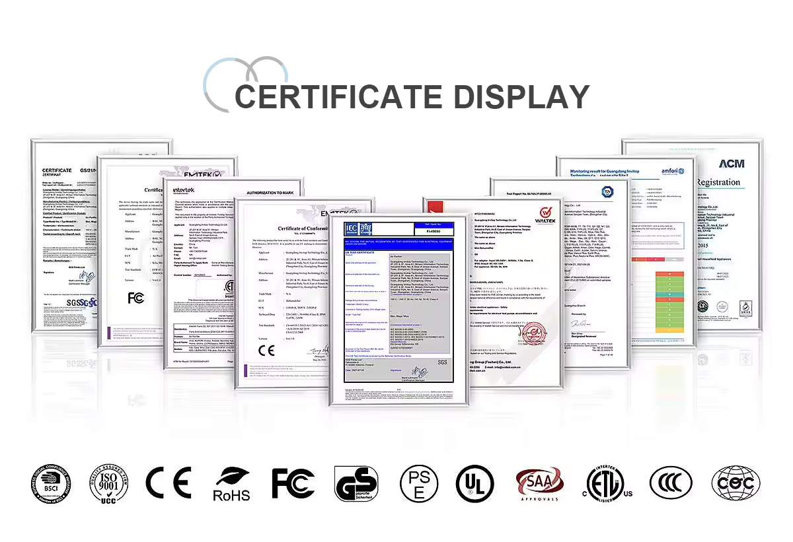793x542 pixels.
Task: Open the Intertek Authorization to Mark document
Action: point(200,273)
